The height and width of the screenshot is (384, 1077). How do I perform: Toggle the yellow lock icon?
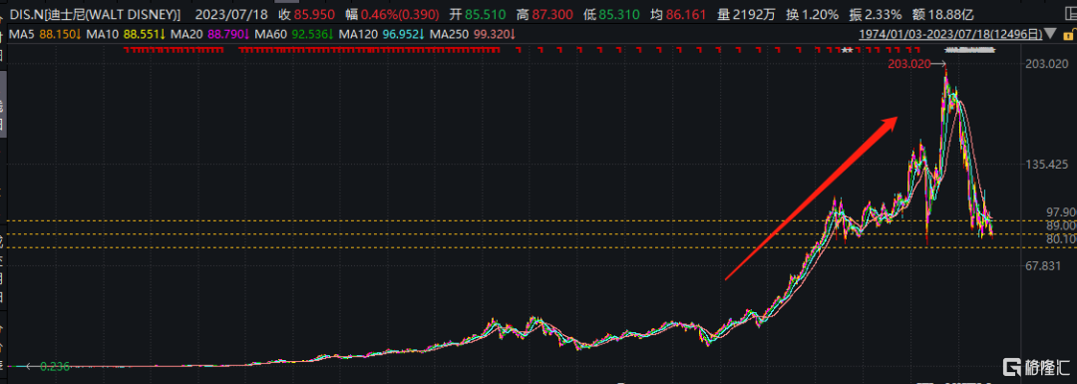1069,35
